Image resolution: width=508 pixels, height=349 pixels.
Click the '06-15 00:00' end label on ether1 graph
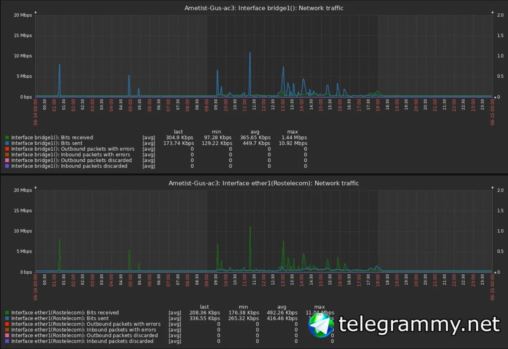coord(492,288)
